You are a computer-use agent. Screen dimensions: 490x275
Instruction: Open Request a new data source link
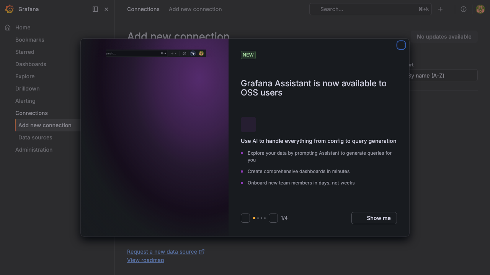[162, 252]
